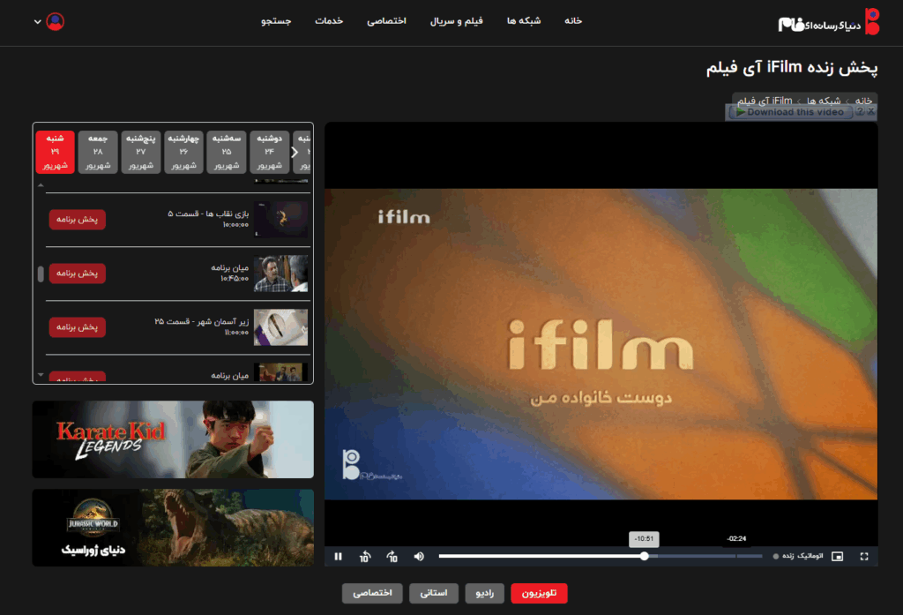
Task: Open thumbnail of 10:45 میان برنامه
Action: click(x=281, y=274)
